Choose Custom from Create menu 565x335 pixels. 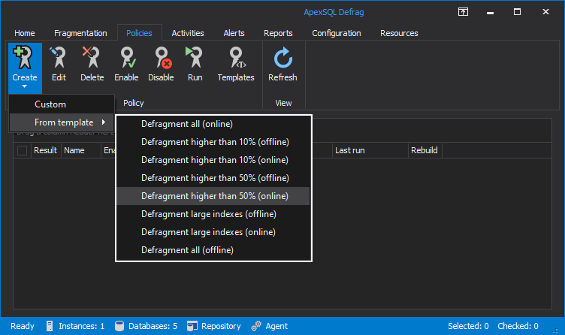tap(62, 104)
